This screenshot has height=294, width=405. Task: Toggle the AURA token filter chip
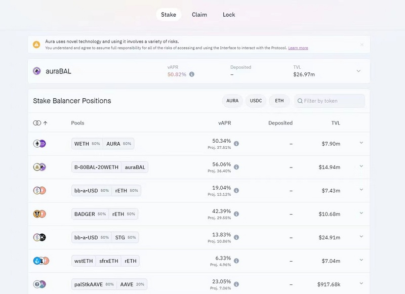[232, 101]
